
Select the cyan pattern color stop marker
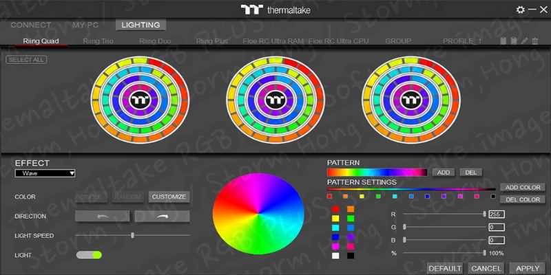tap(395, 197)
